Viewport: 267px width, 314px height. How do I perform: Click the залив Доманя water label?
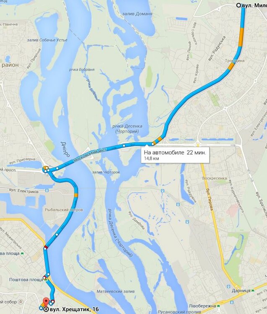tap(137, 14)
